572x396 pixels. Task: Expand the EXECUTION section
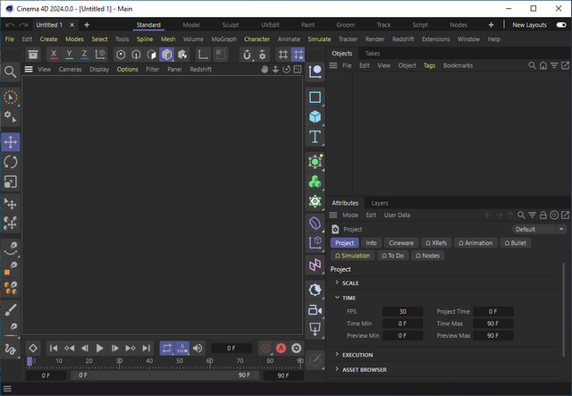337,355
